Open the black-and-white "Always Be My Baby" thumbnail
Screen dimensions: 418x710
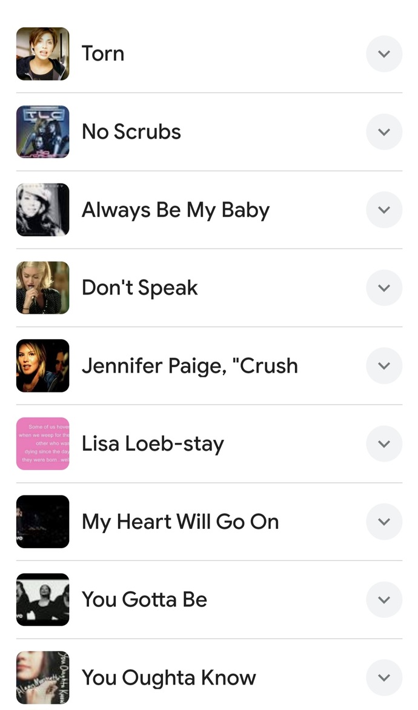point(42,210)
